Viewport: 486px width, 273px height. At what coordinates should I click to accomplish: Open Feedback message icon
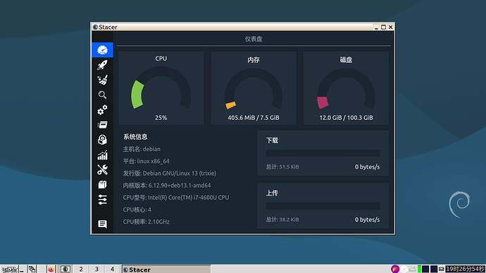coord(102,224)
